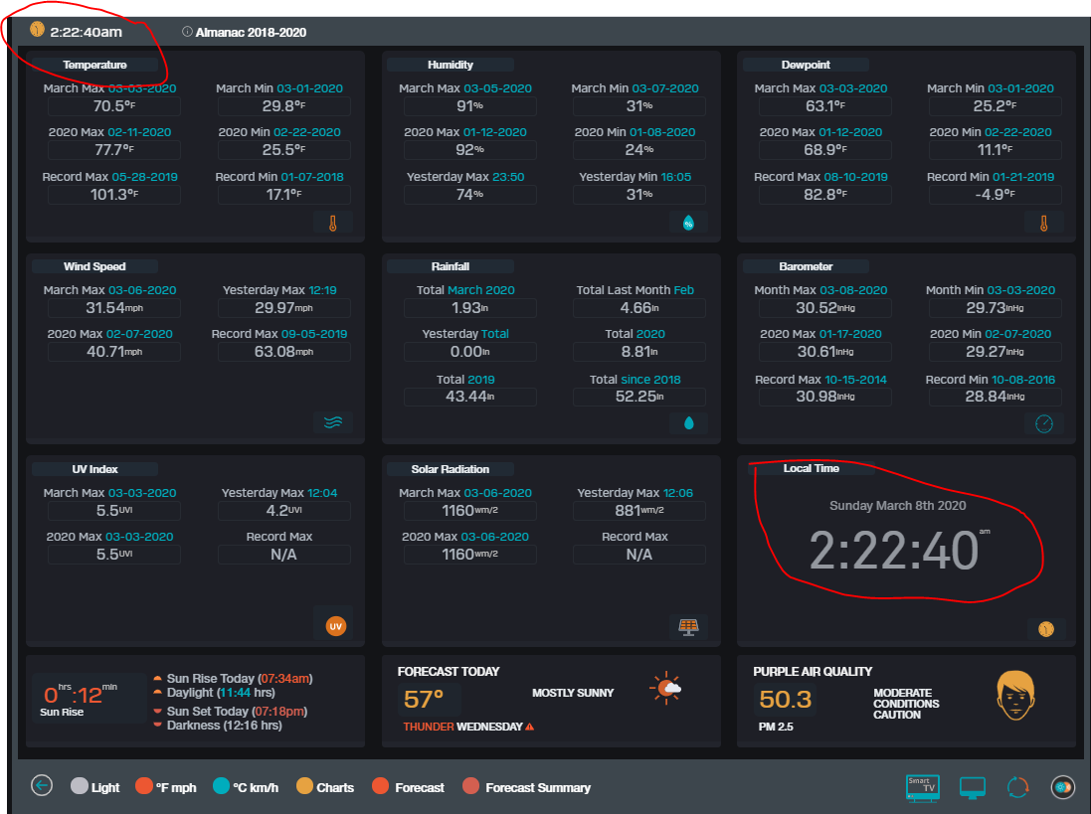Screen dimensions: 1091x814
Task: Click the humidity droplet percent icon
Action: [x=688, y=223]
